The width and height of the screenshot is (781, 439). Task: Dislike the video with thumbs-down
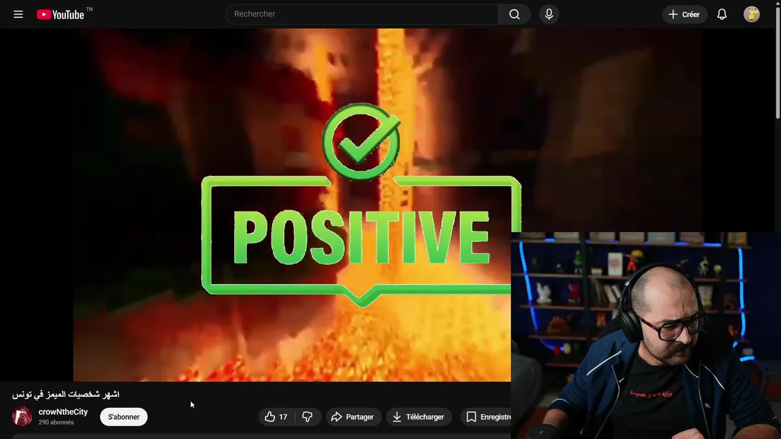coord(308,417)
